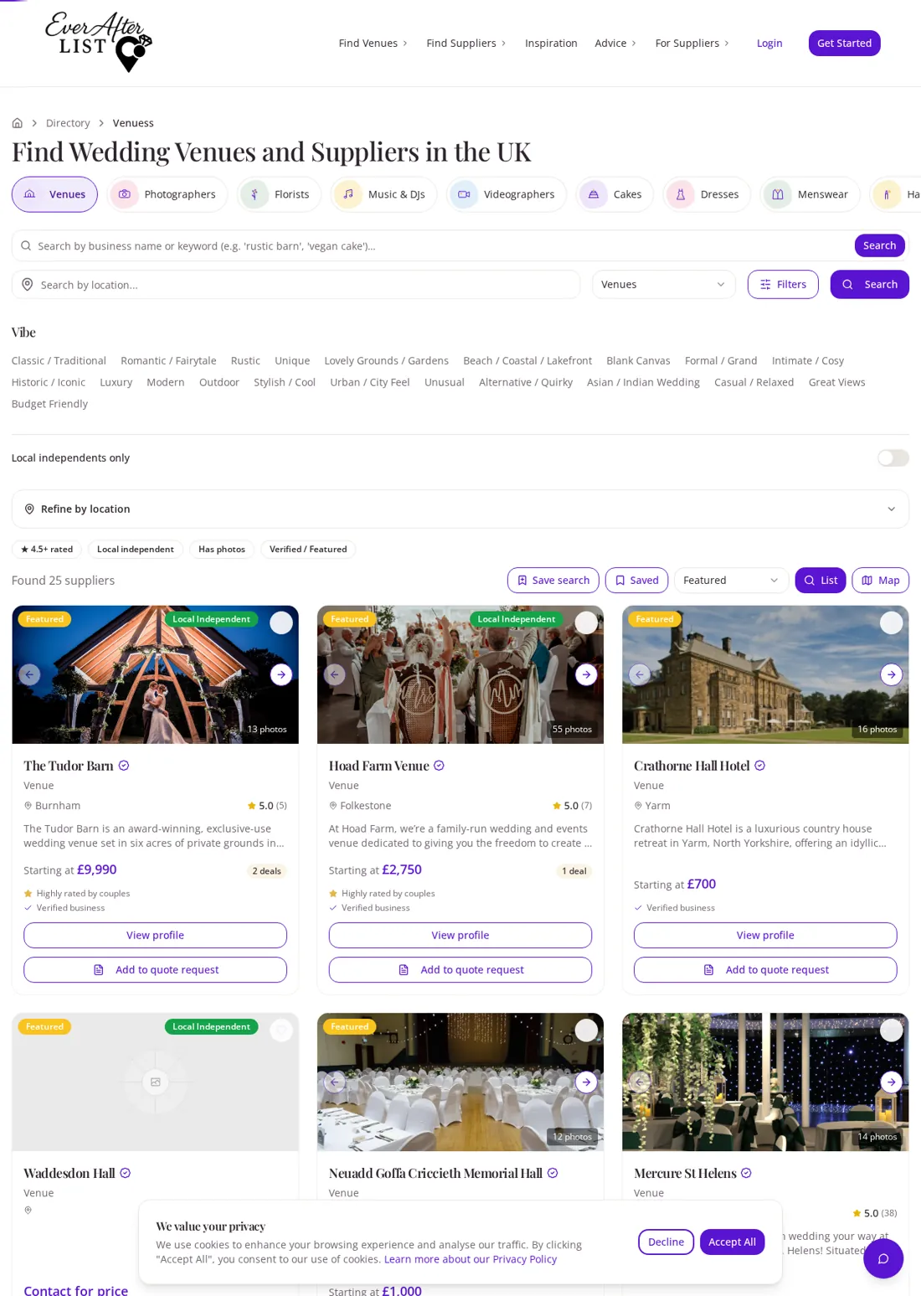Open the Featured sort dropdown
This screenshot has width=921, height=1296.
pos(730,581)
